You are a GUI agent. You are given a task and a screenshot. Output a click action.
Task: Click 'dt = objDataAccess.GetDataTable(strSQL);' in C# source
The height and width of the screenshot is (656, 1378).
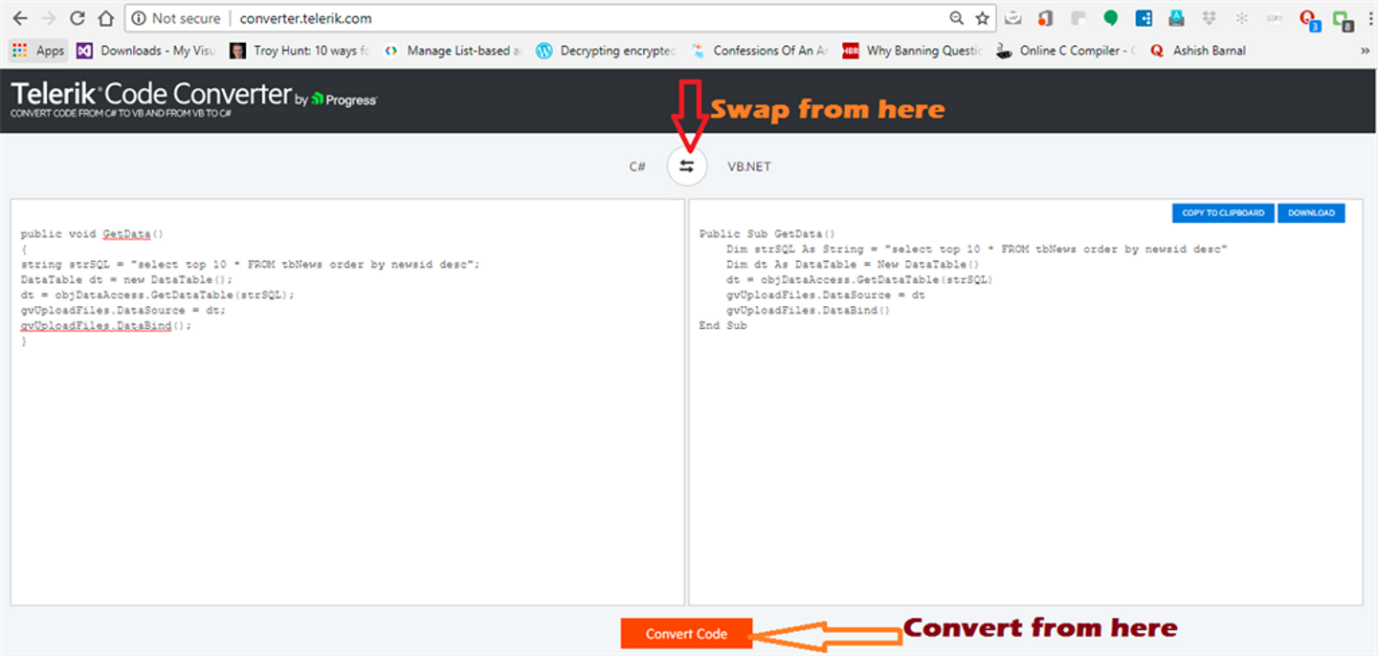pos(157,295)
